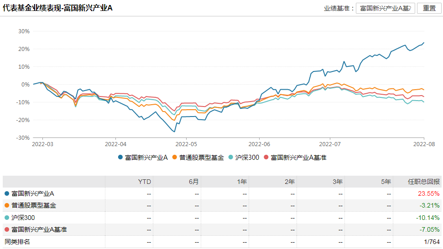This screenshot has width=443, height=249.
Task: Click the blue dot beside 富国新兴产业A row
Action: coord(7,193)
